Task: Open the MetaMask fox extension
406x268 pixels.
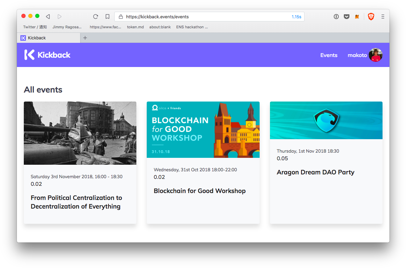Action: coord(357,17)
